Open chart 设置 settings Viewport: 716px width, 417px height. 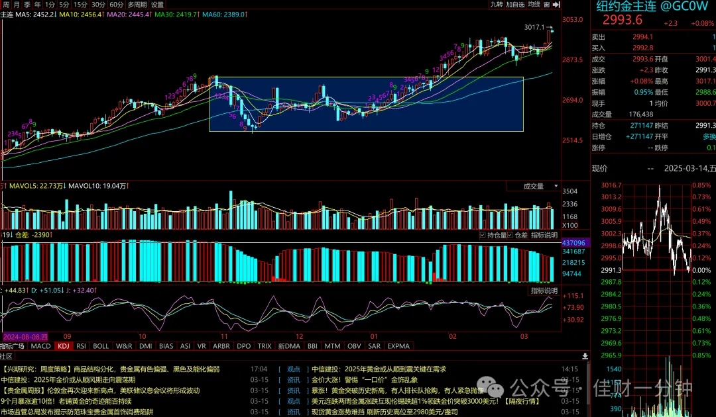(x=157, y=5)
